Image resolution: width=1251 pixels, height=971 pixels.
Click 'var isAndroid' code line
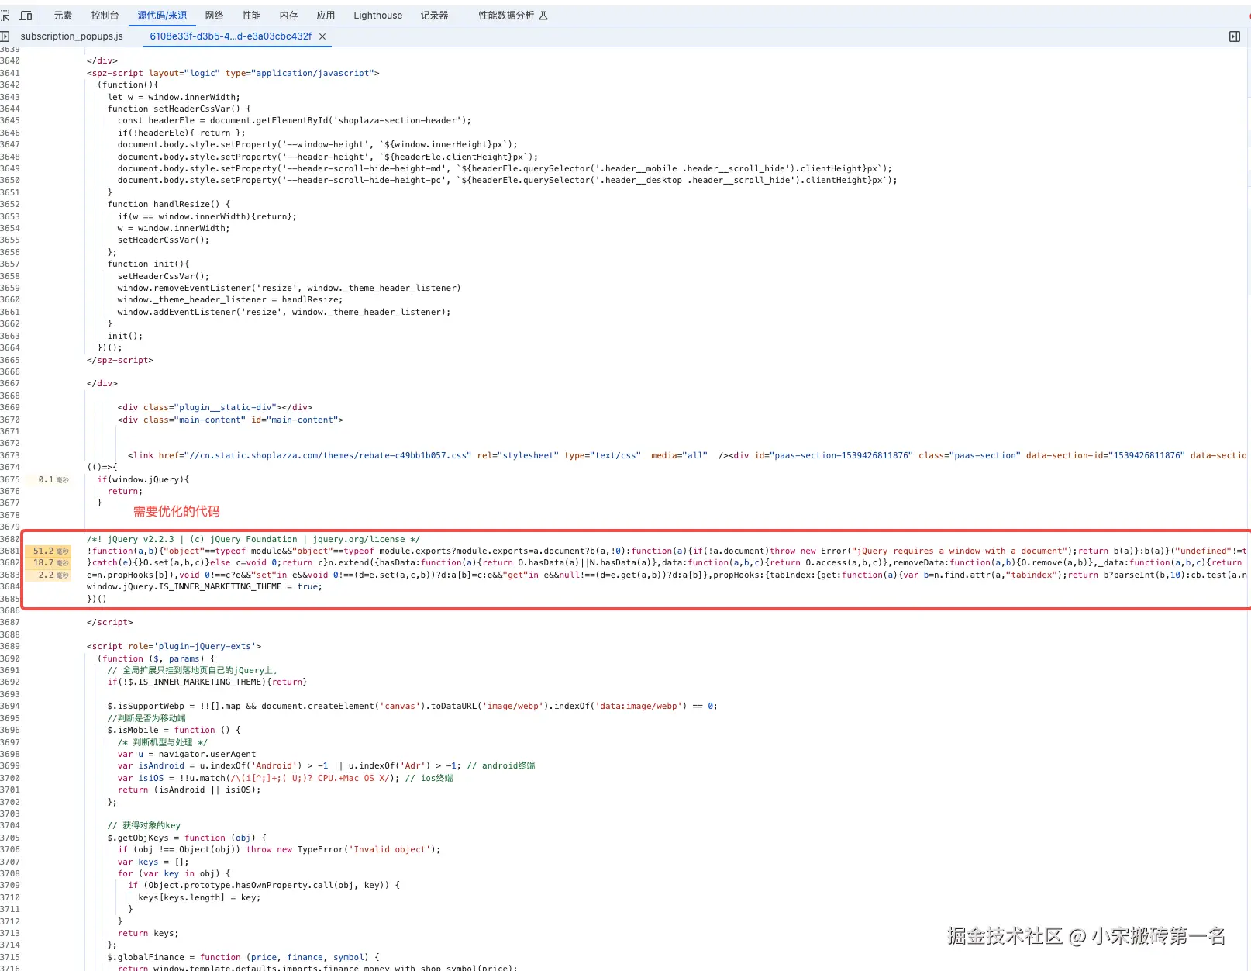pos(326,766)
